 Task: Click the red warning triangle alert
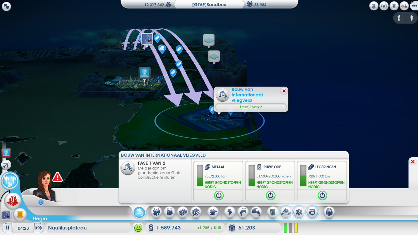coord(57,177)
